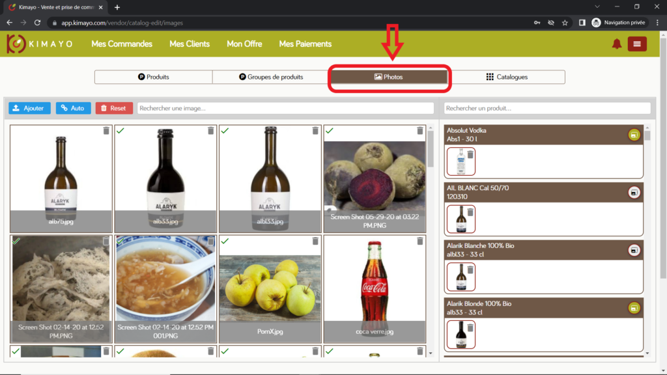Delete the alb33.jpg image
This screenshot has width=667, height=375.
210,130
